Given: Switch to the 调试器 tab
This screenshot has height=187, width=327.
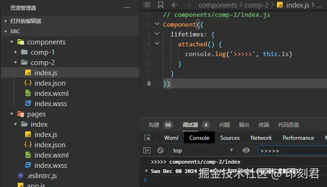Looking at the screenshot, I should (x=190, y=125).
